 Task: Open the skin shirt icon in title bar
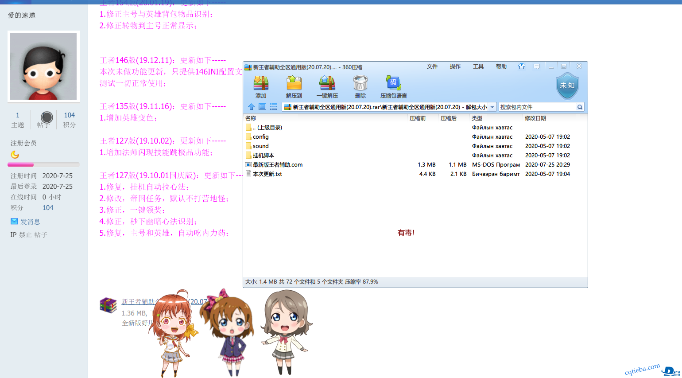coord(522,66)
